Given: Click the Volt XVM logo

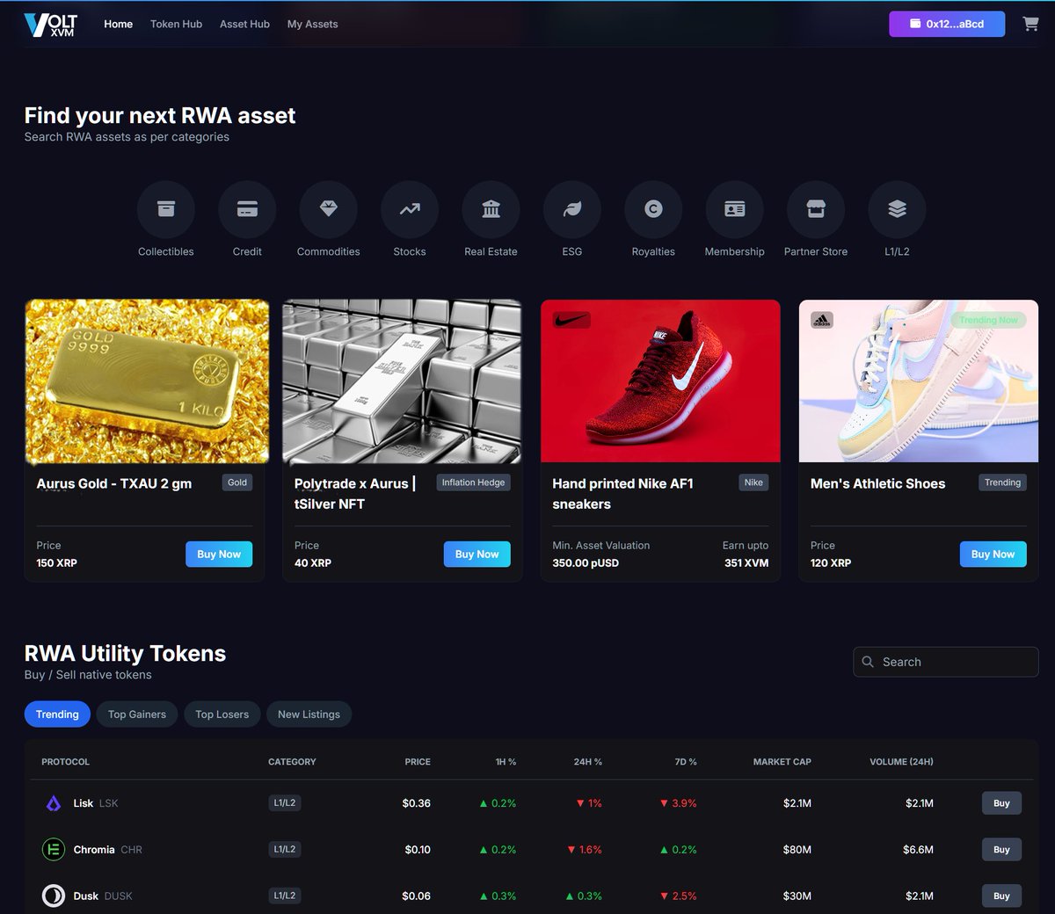Looking at the screenshot, I should [x=51, y=25].
